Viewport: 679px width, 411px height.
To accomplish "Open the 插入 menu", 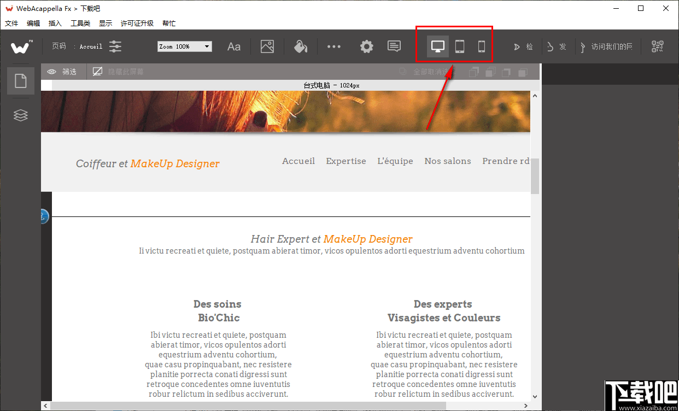I will [x=55, y=24].
